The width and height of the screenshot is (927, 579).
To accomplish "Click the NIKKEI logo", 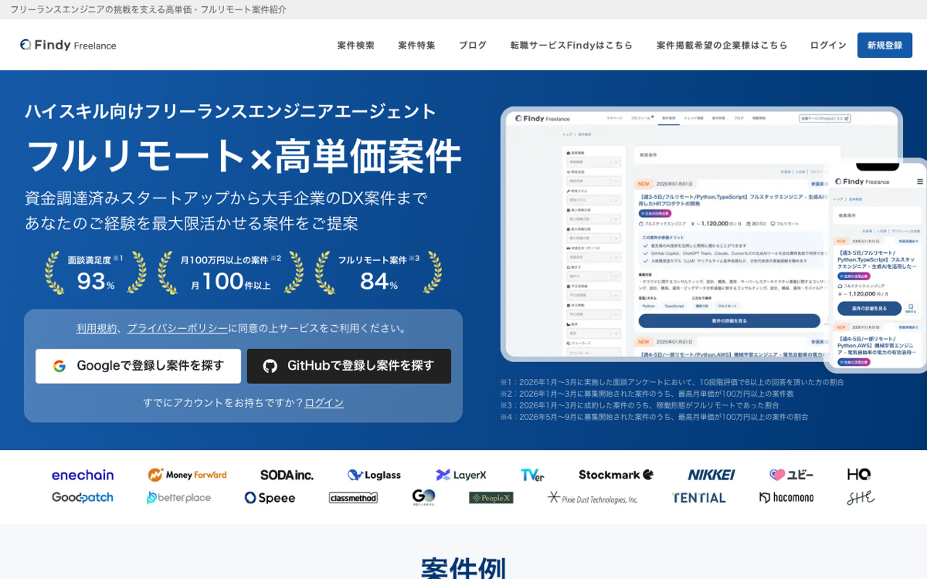I will coord(711,475).
